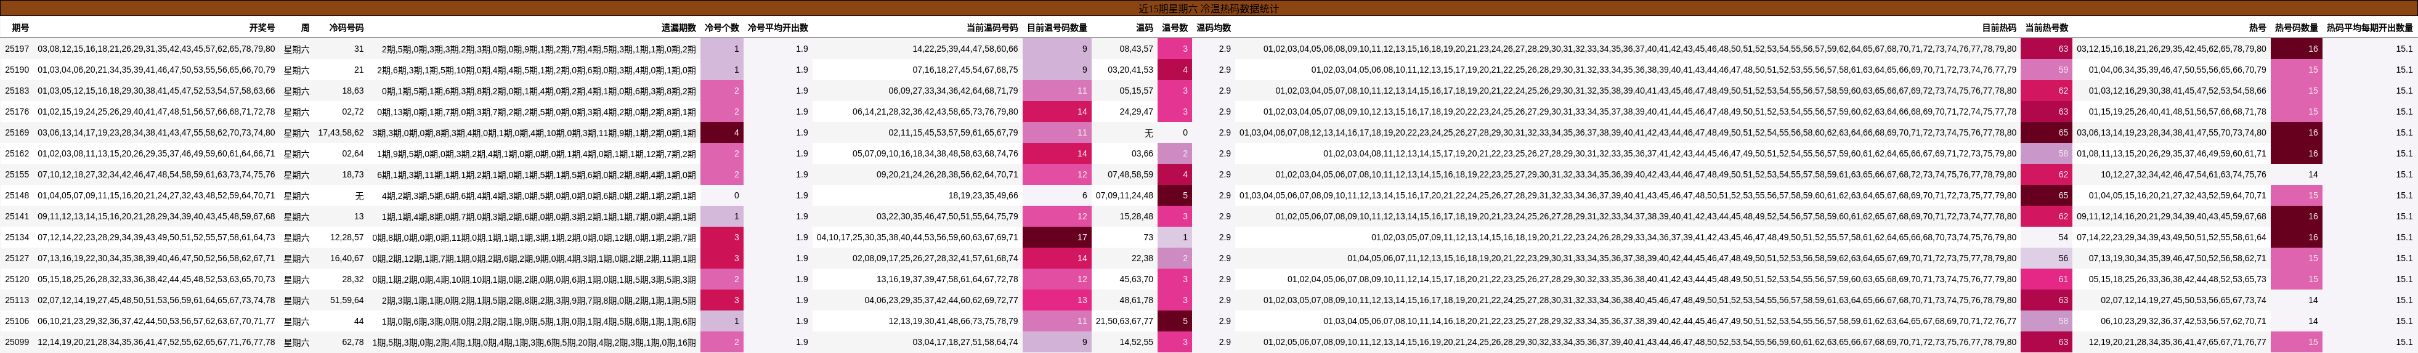Click the 目前热码 column header

click(1998, 28)
